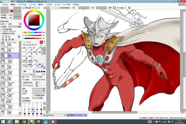Select the zoom magnifier tool

(x=27, y=45)
